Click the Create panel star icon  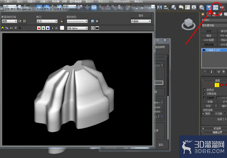tap(203, 14)
